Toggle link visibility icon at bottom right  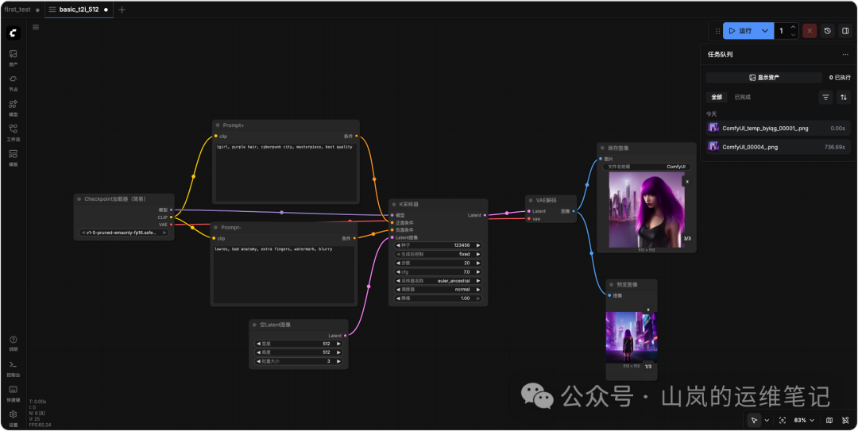pyautogui.click(x=844, y=420)
